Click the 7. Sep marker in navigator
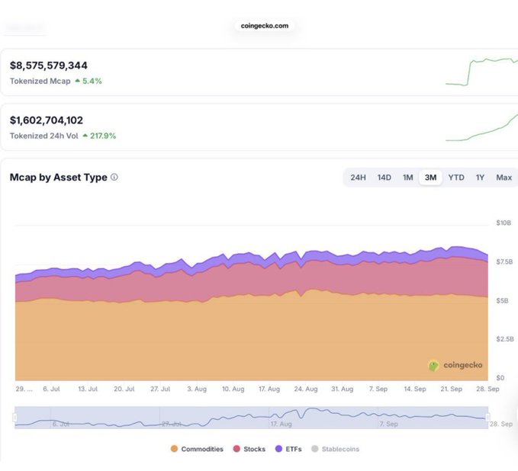Image resolution: width=518 pixels, height=471 pixels. coord(388,424)
